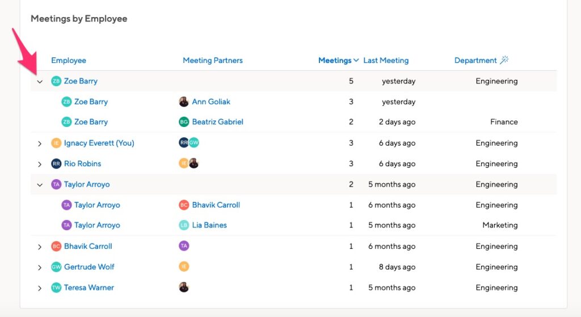This screenshot has width=581, height=317.
Task: Click Ann Goliak's photo avatar
Action: (184, 102)
